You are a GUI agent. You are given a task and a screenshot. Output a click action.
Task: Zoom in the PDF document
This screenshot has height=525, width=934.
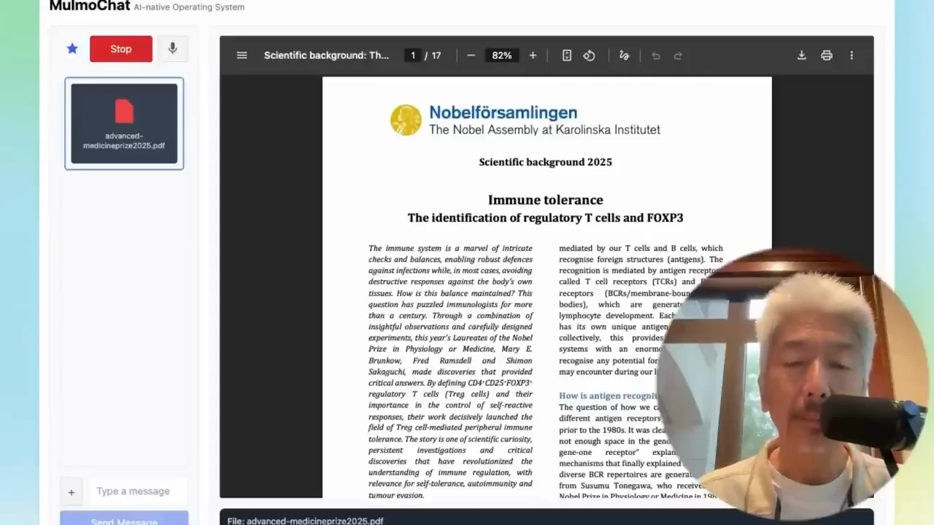[533, 55]
